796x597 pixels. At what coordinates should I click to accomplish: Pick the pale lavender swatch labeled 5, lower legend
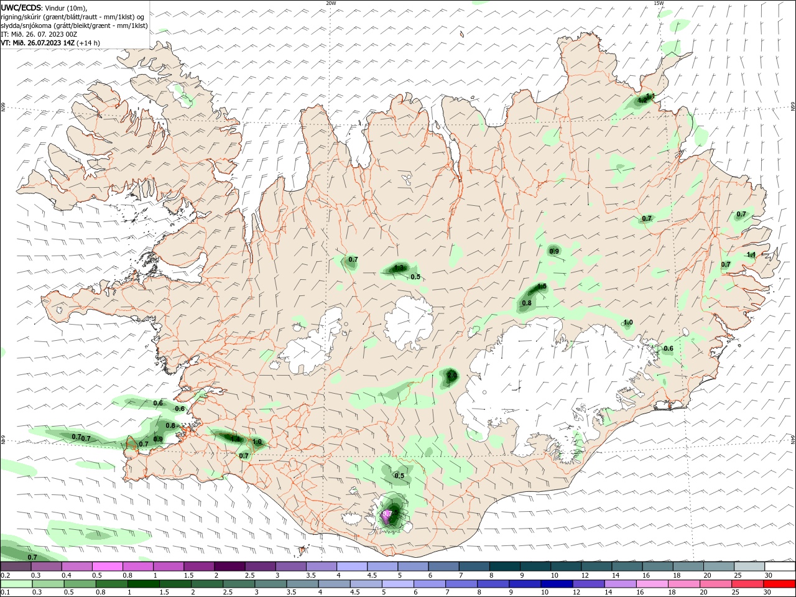[397, 584]
